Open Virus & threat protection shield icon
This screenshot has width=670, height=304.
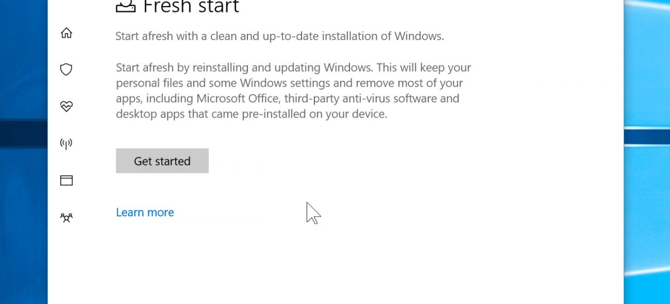click(66, 70)
